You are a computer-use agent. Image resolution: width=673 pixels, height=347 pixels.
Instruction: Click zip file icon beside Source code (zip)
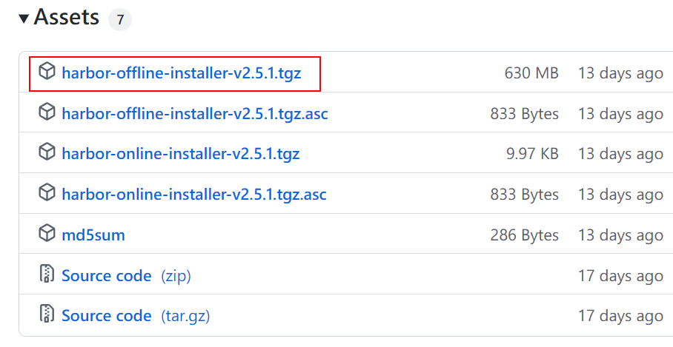pos(47,275)
